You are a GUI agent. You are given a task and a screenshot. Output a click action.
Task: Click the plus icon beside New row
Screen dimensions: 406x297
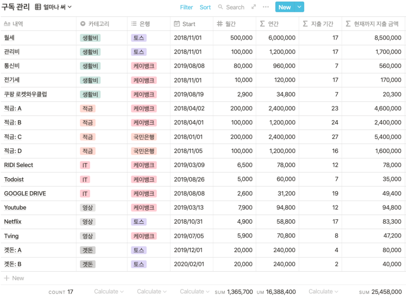(x=7, y=278)
